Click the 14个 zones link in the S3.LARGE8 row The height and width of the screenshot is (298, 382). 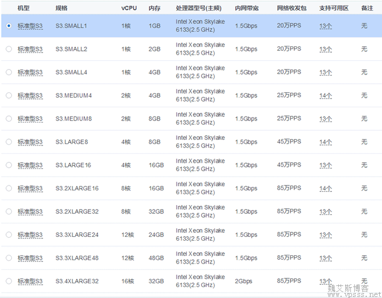[x=325, y=142]
